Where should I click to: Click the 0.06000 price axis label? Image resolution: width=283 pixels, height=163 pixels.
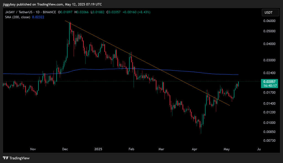tap(269, 21)
